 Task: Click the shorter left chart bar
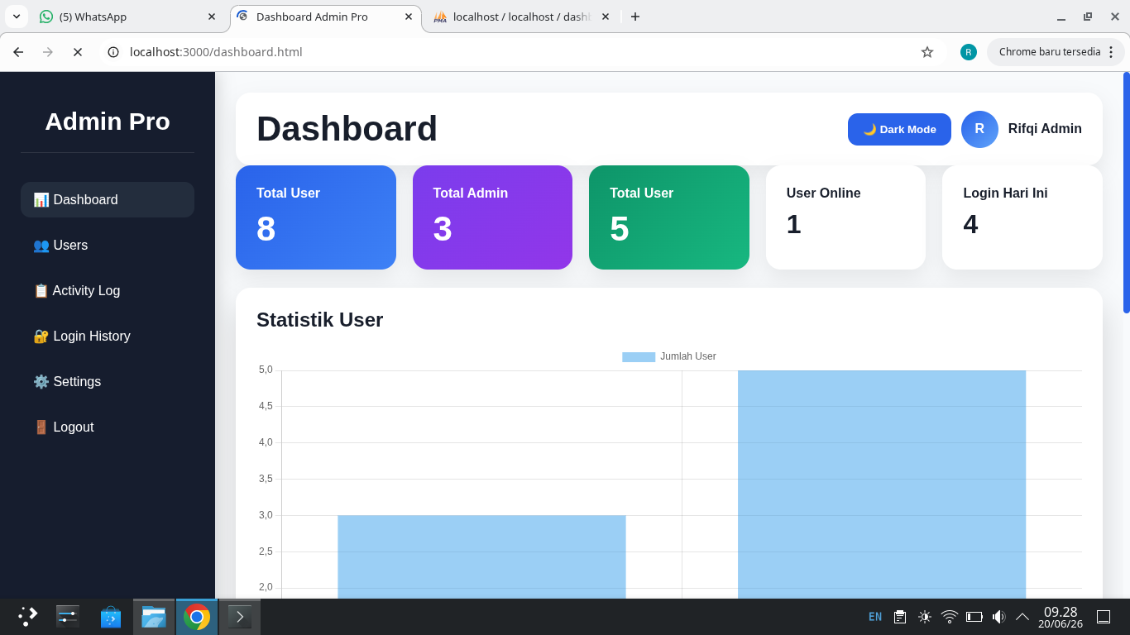tap(481, 556)
